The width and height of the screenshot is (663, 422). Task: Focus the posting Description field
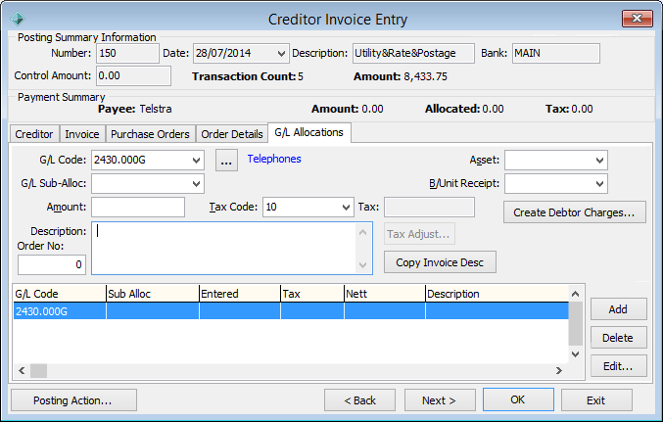pyautogui.click(x=413, y=53)
